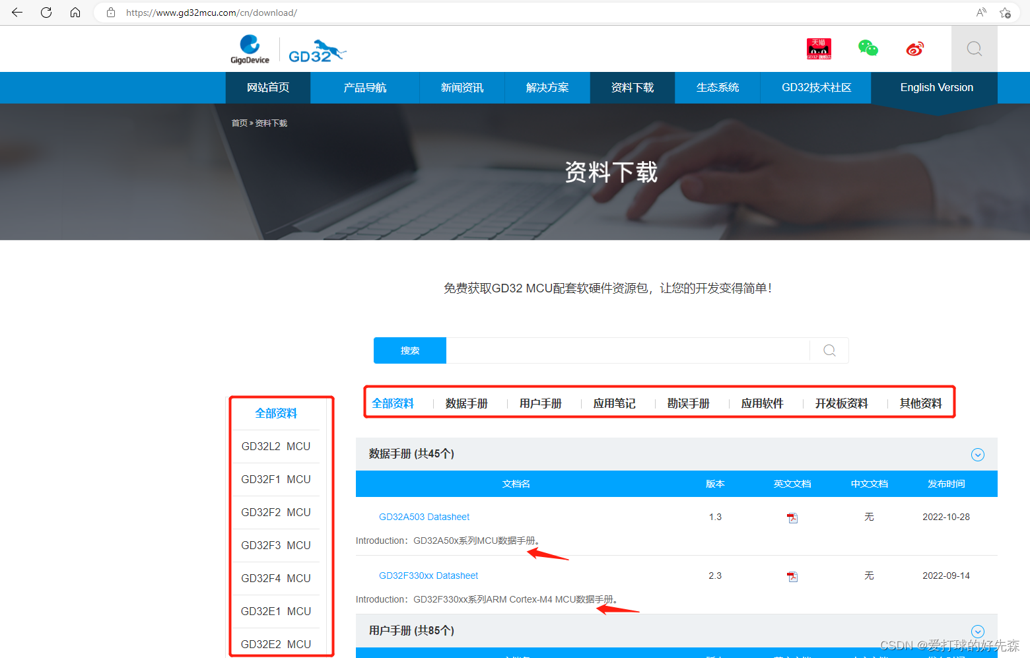Select GD32F3 MCU in the sidebar

coord(276,545)
